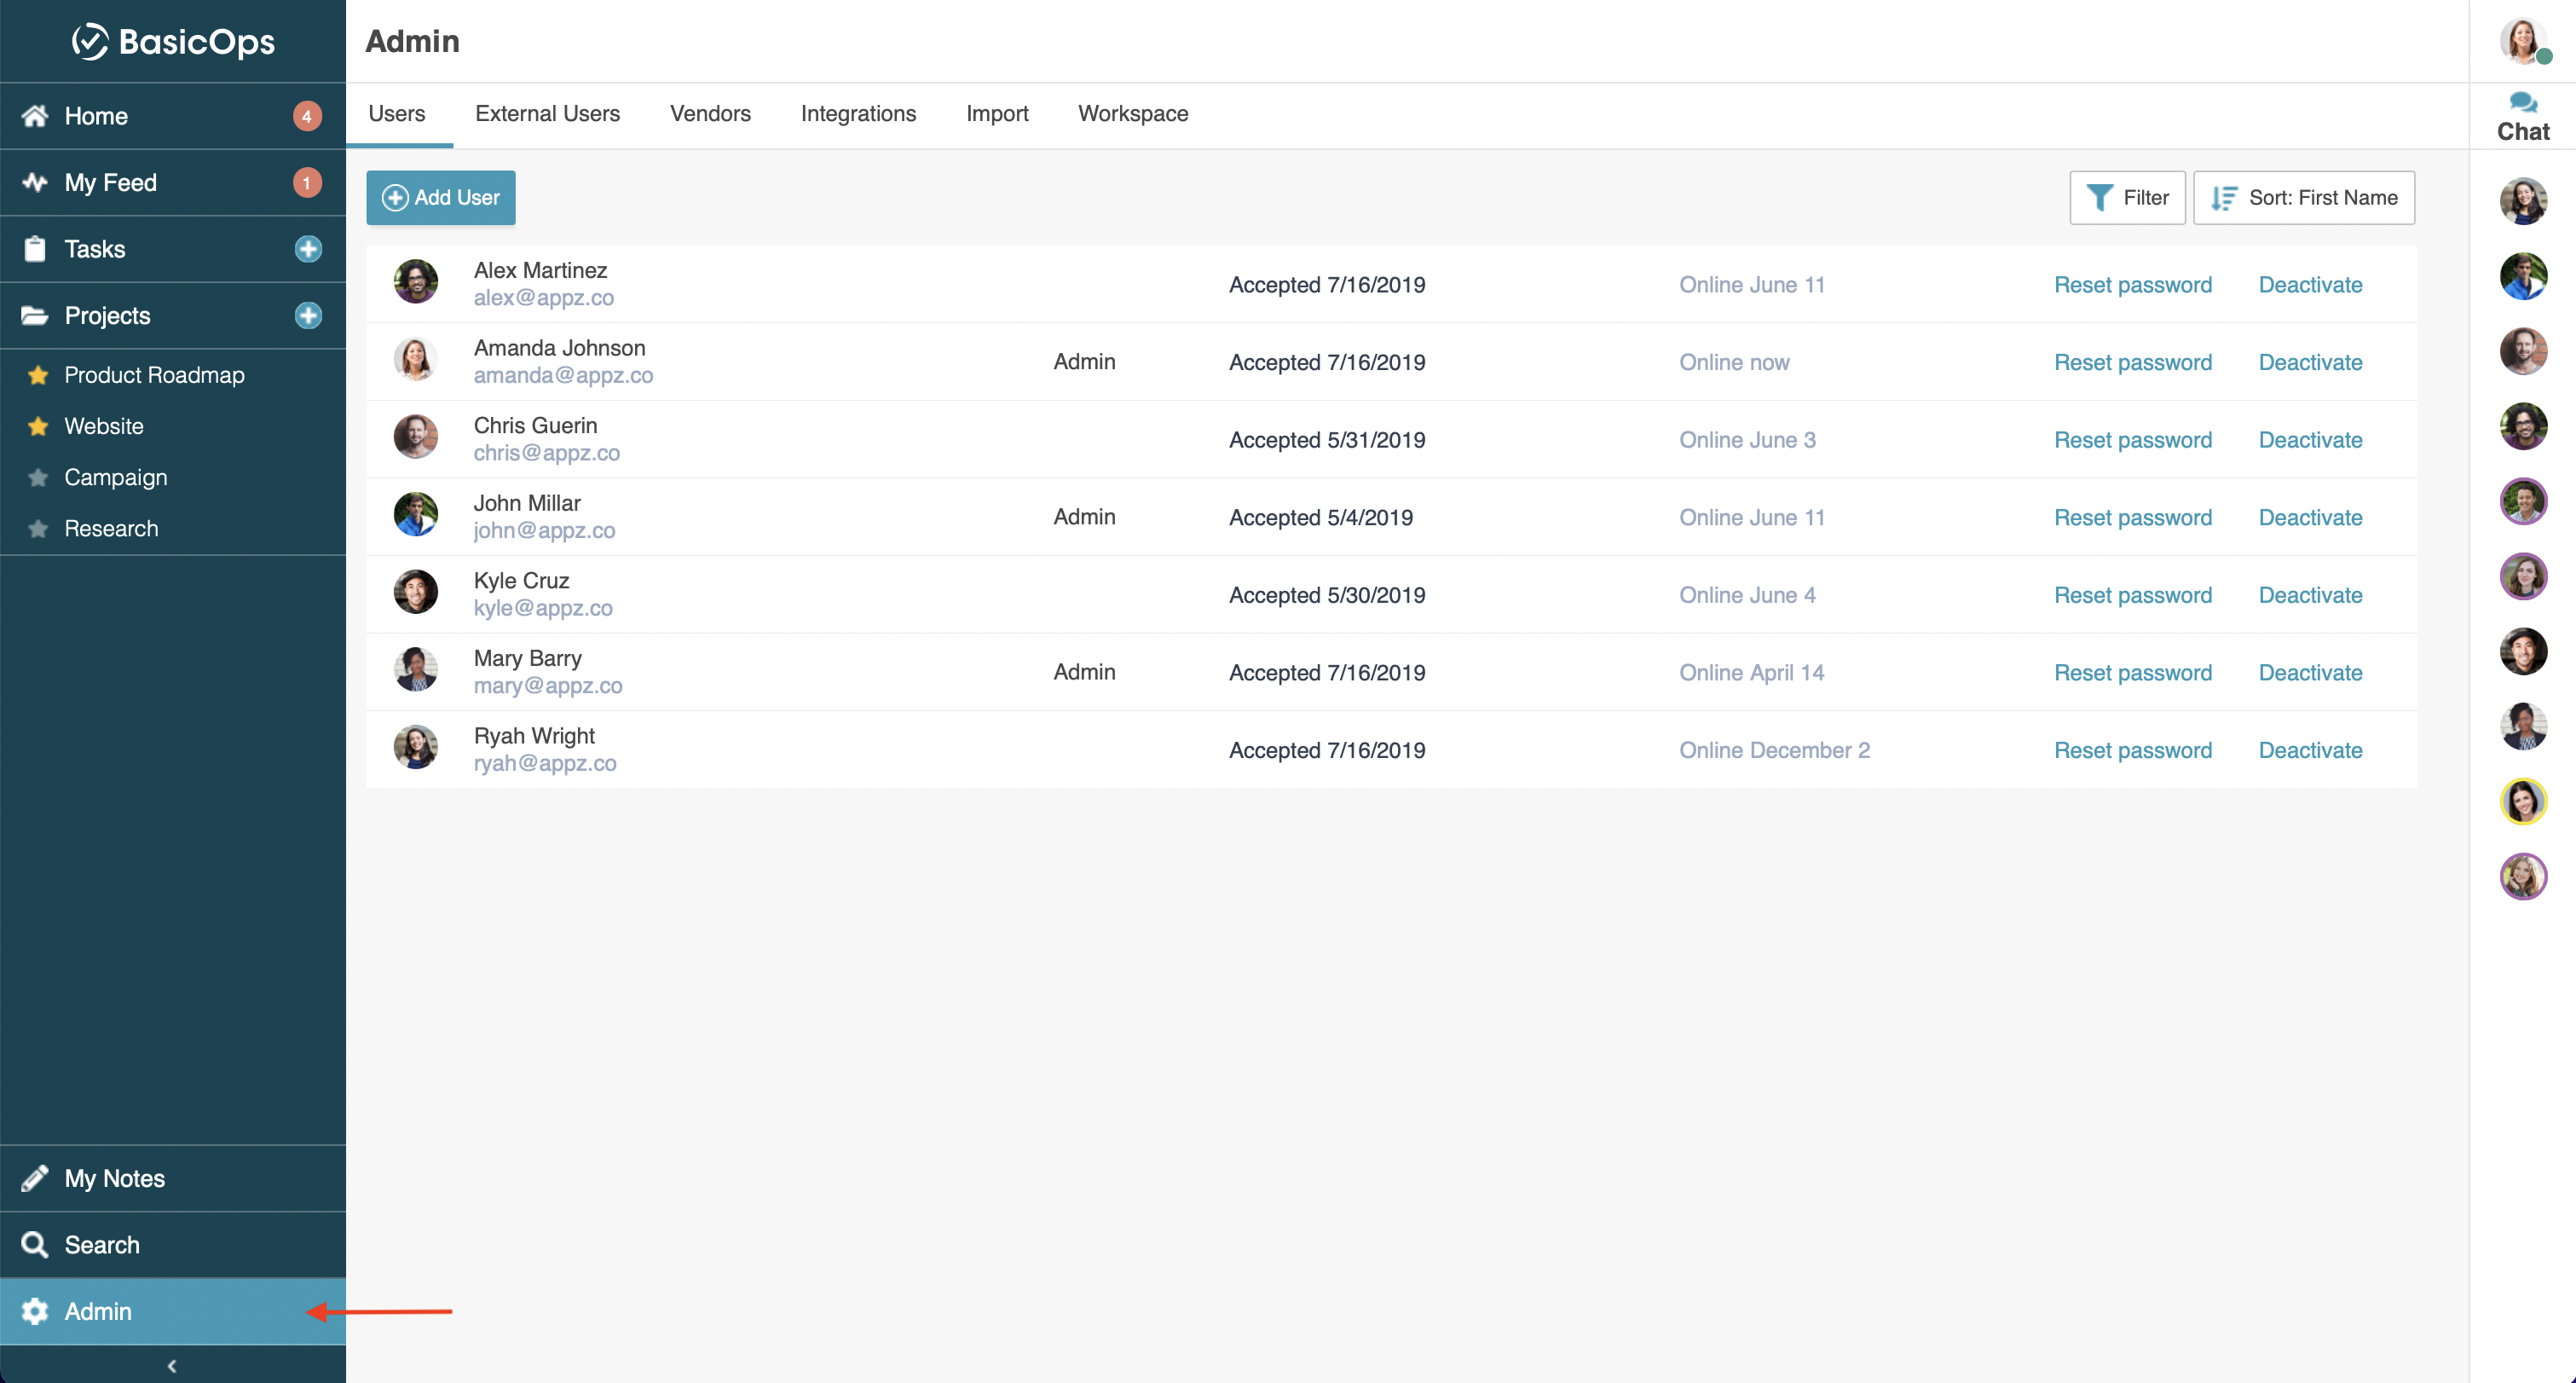The image size is (2576, 1383).
Task: Open the Chat bubble icon
Action: (2522, 102)
